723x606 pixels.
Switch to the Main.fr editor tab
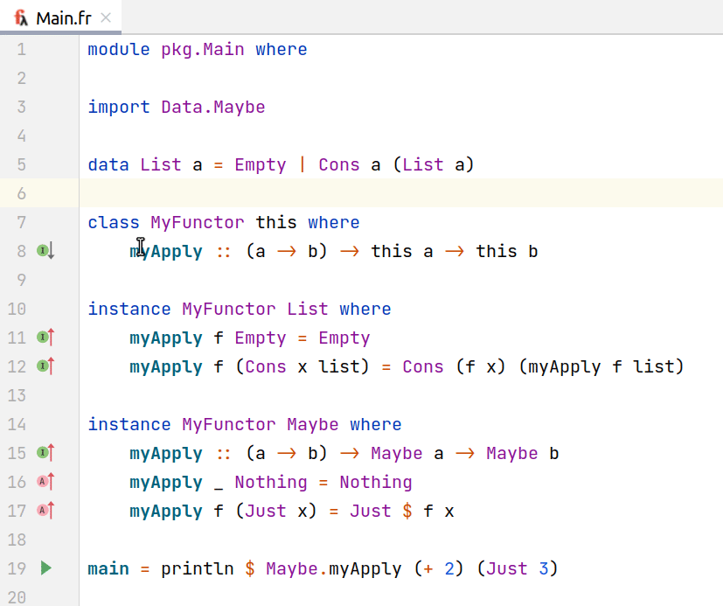(60, 17)
